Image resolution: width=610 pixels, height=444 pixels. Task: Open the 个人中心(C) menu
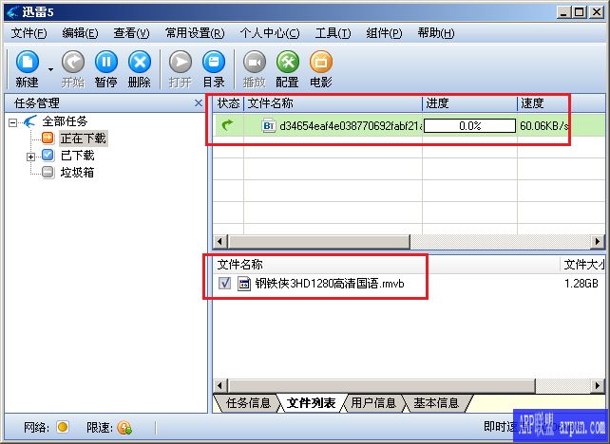[x=270, y=33]
